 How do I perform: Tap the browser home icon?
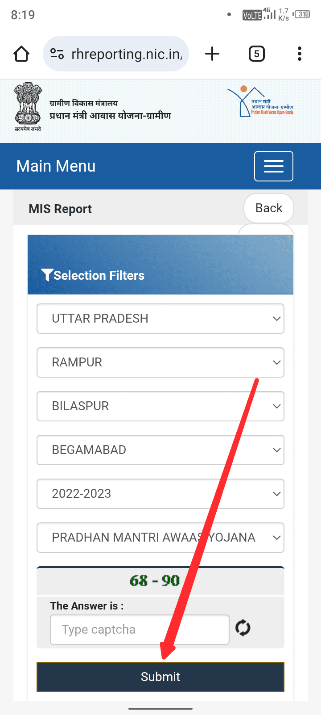[x=21, y=54]
